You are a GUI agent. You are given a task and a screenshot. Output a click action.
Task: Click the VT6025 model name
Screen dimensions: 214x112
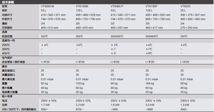pos(185,6)
